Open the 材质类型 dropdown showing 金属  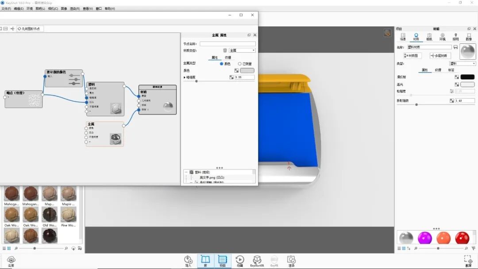click(242, 50)
